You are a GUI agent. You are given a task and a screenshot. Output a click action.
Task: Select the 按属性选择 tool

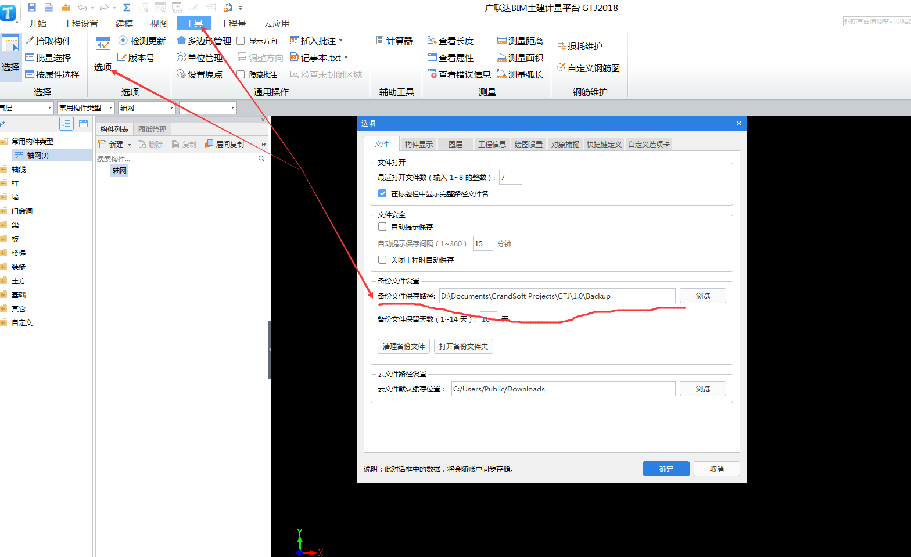[52, 74]
